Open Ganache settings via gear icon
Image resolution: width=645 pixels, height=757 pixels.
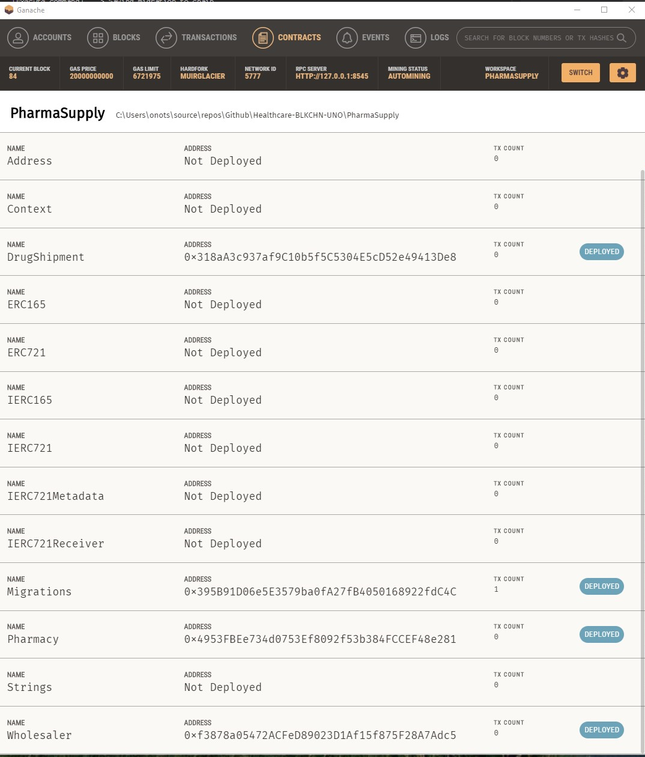623,73
